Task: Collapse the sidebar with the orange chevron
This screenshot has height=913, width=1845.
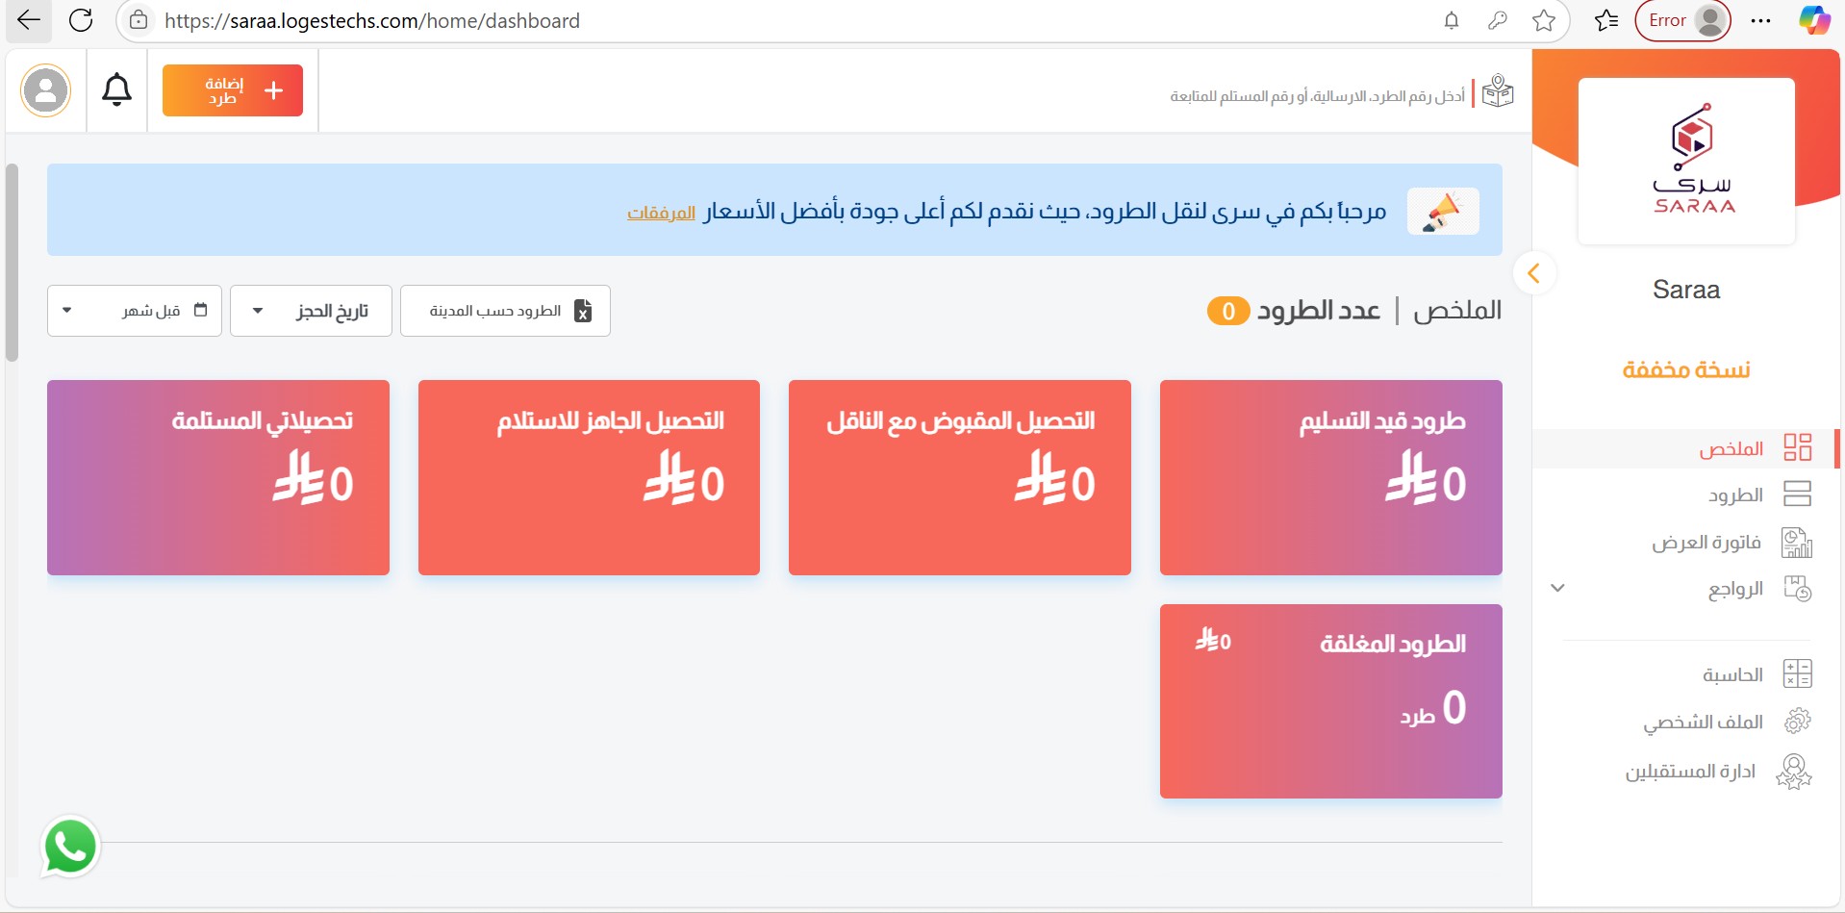Action: (1534, 273)
